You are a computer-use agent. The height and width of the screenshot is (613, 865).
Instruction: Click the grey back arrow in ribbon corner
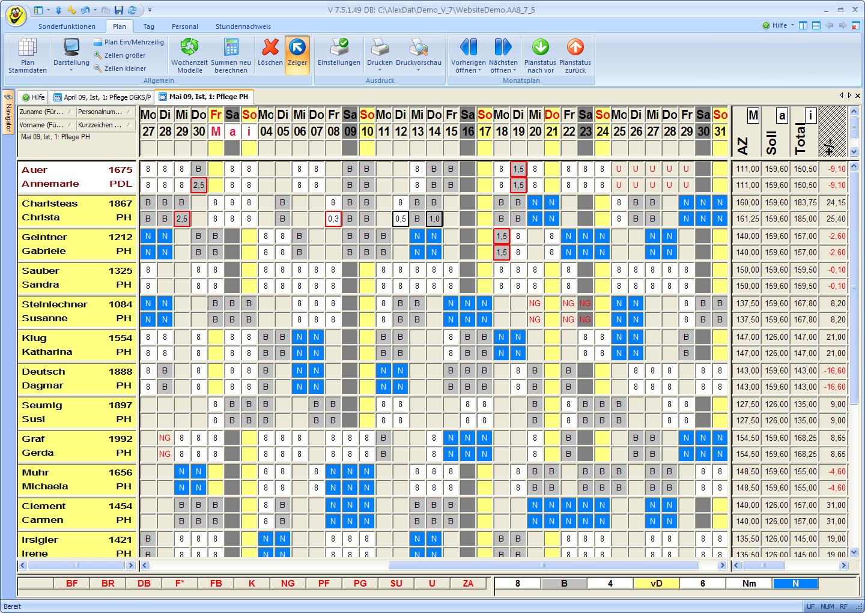coord(830,25)
